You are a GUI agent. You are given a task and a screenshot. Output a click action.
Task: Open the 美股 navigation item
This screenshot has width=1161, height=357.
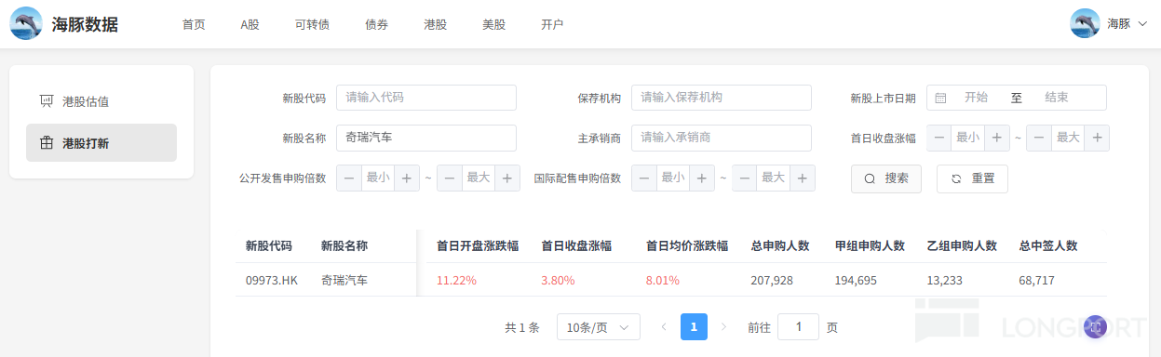pos(493,25)
